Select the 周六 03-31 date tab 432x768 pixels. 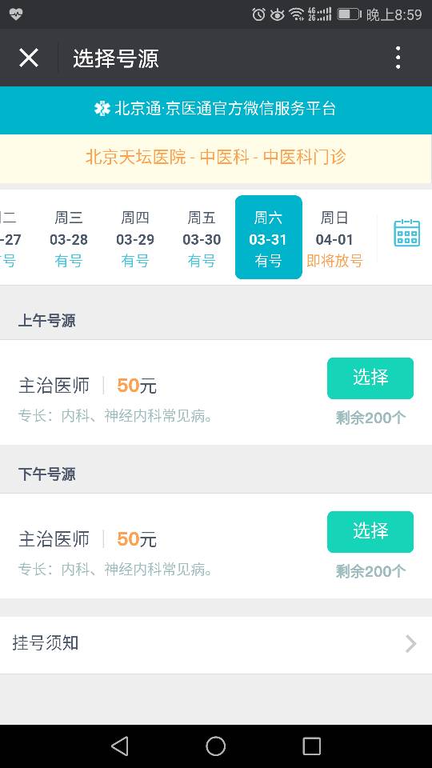tap(269, 238)
